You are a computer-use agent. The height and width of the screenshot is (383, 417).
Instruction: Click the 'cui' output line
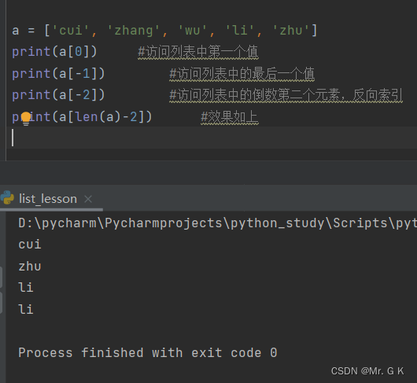pos(30,245)
